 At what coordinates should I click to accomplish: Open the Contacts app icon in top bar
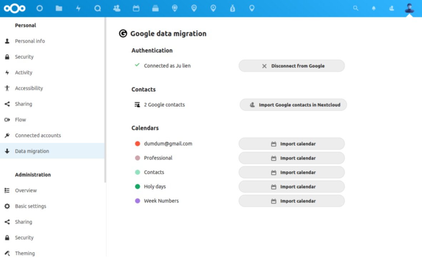(117, 8)
